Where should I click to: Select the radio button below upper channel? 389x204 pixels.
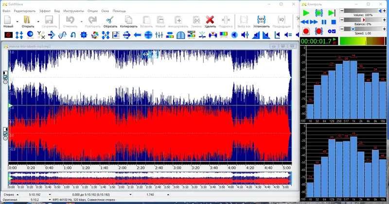(5, 82)
